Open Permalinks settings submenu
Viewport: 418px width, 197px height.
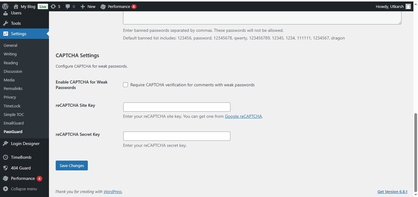[x=13, y=88]
